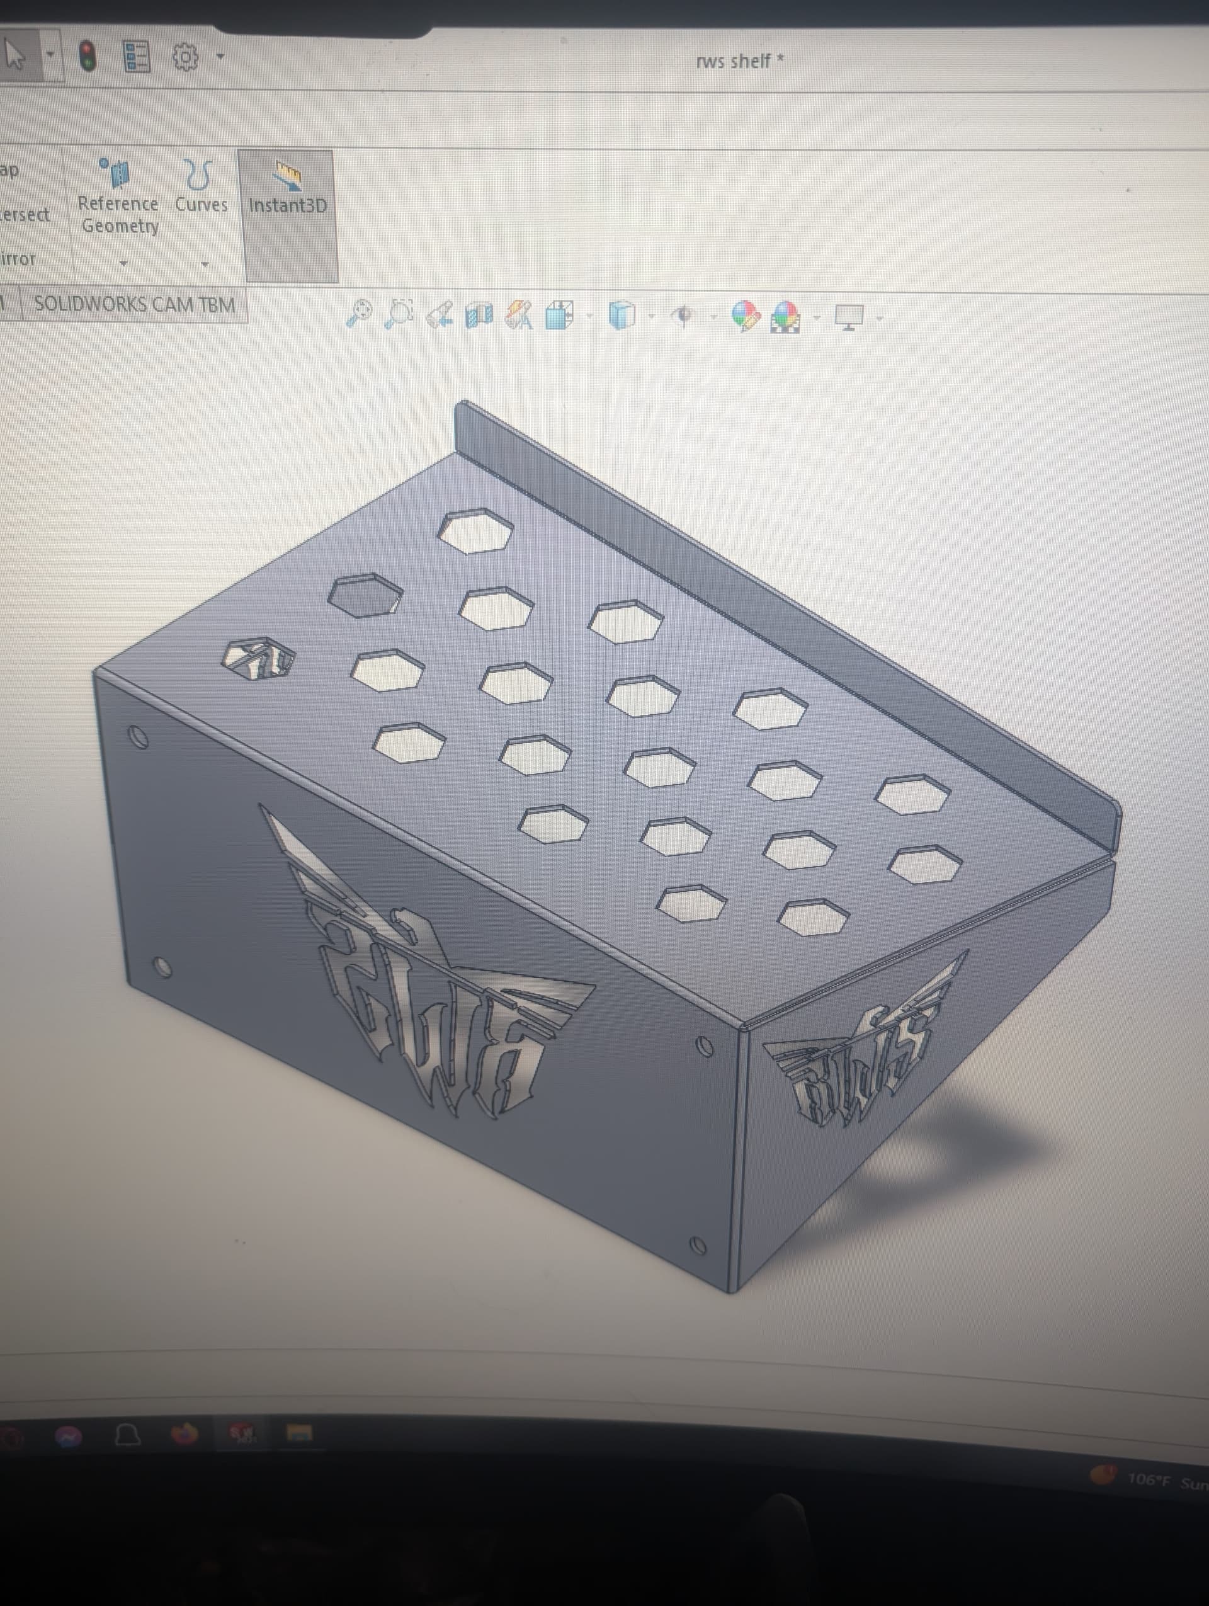
Task: Open Firefox from the taskbar
Action: [x=184, y=1433]
